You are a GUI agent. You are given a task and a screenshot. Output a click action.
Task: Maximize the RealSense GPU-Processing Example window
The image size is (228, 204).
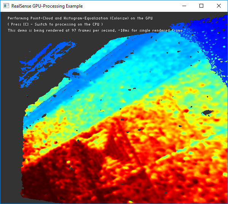201,6
